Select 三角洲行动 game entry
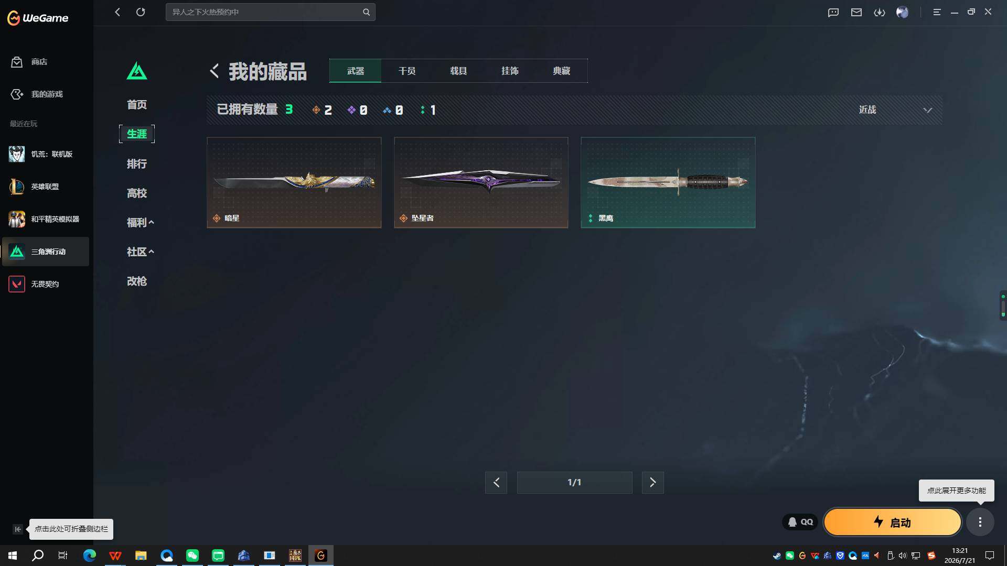The height and width of the screenshot is (566, 1007). tap(45, 252)
